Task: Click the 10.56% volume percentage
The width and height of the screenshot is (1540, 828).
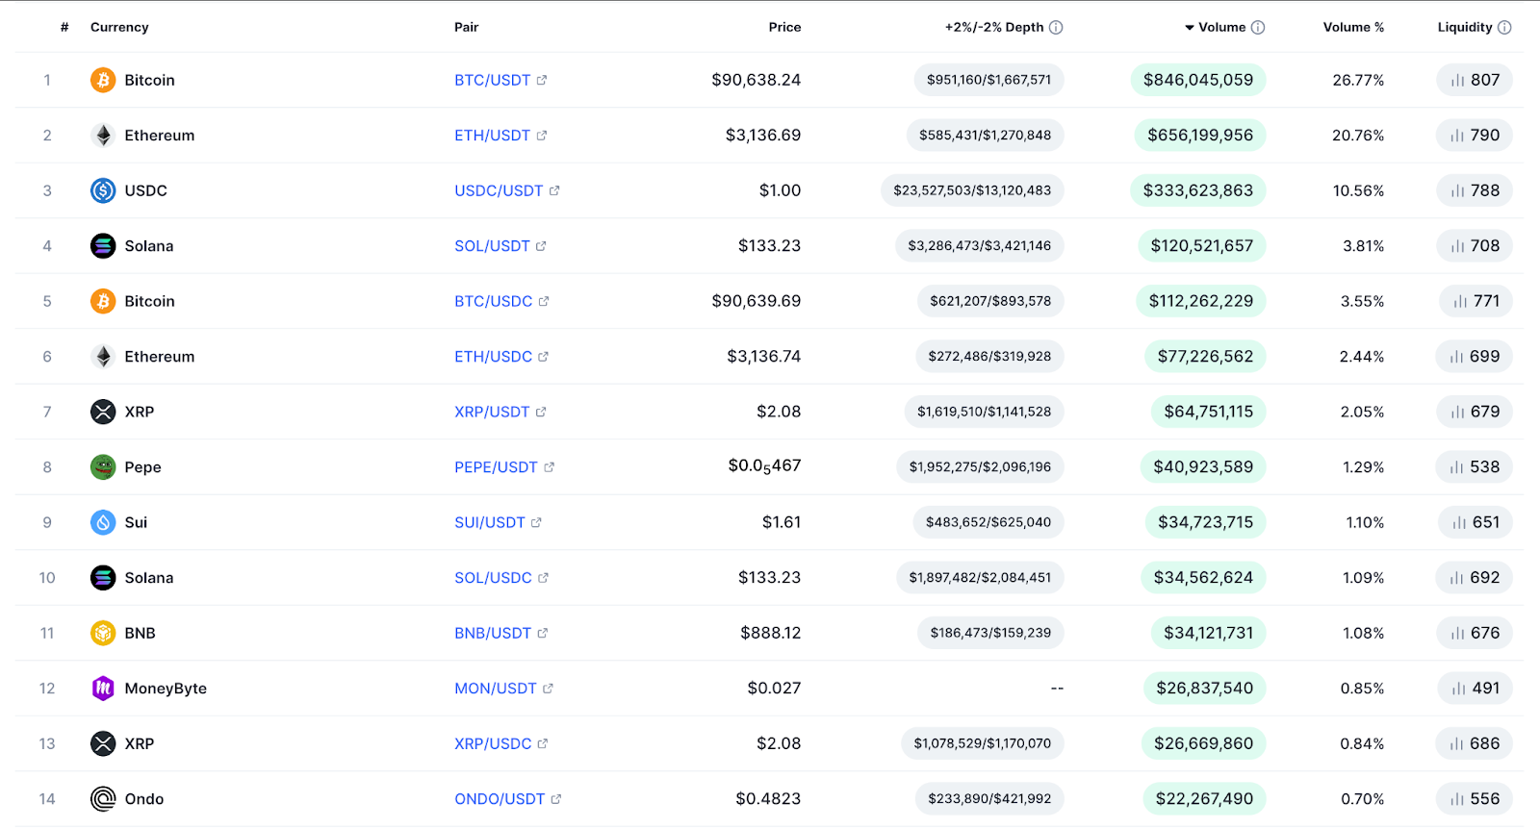Action: click(x=1358, y=190)
